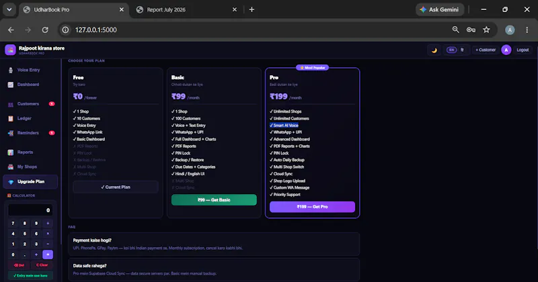Click the + Customer button
Viewport: 538px width, 282px height.
[486, 50]
